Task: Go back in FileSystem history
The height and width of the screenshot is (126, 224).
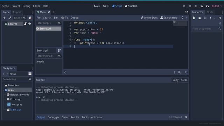Action: click(x=4, y=74)
